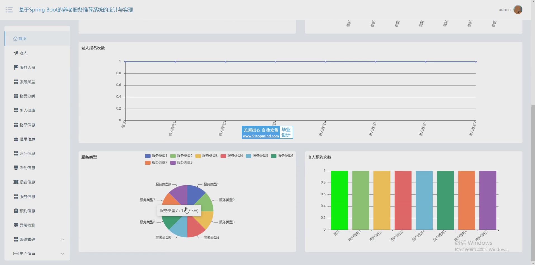Click the flag icon beside 服务人员
The image size is (535, 265).
[x=16, y=67]
